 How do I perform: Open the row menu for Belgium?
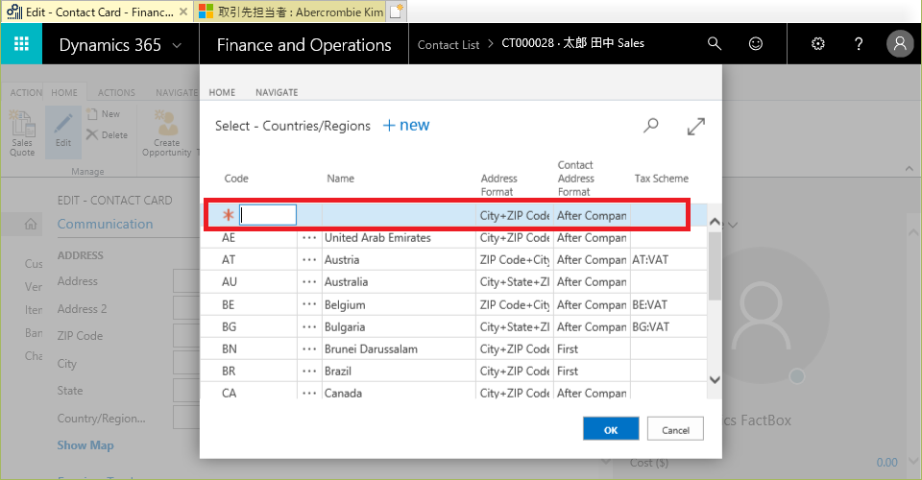pos(308,305)
